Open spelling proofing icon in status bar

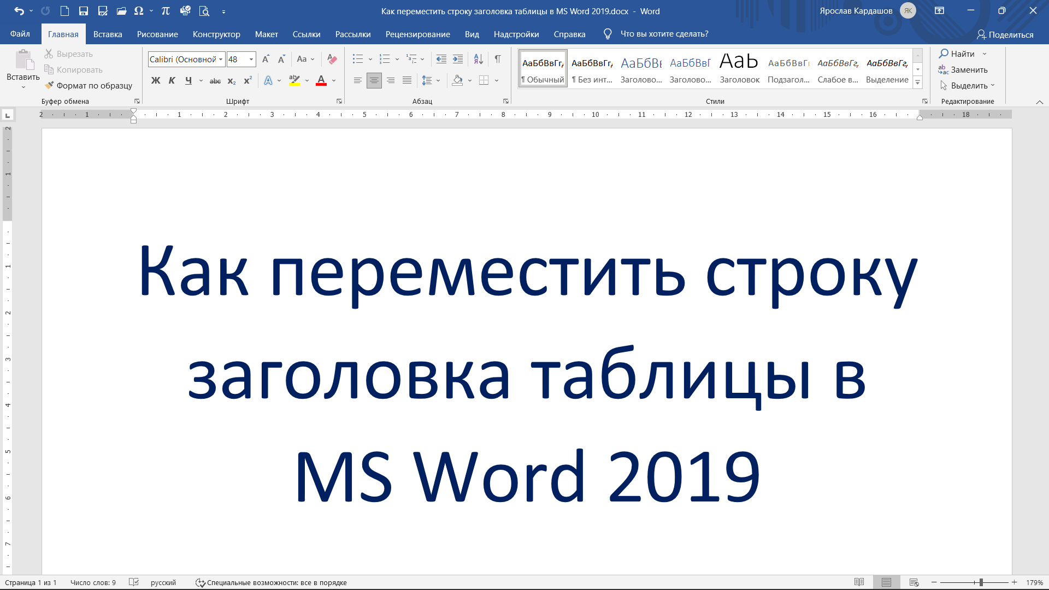tap(134, 582)
